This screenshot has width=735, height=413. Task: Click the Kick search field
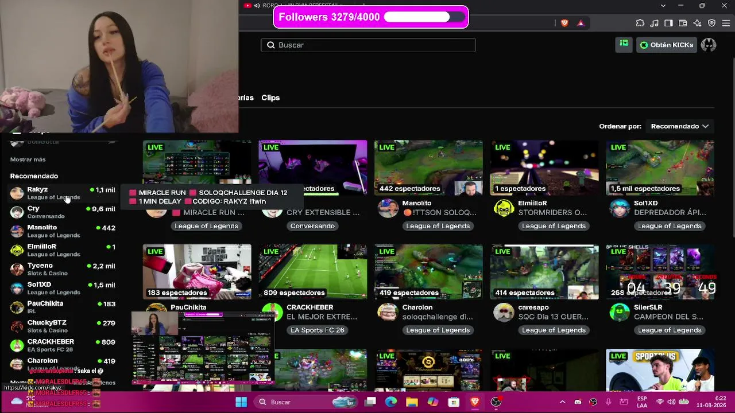pos(368,45)
